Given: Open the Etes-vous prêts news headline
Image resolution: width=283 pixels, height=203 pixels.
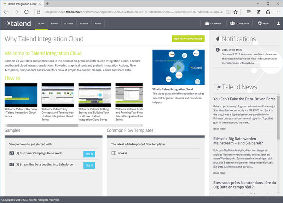Looking at the screenshot, I should 244,185.
